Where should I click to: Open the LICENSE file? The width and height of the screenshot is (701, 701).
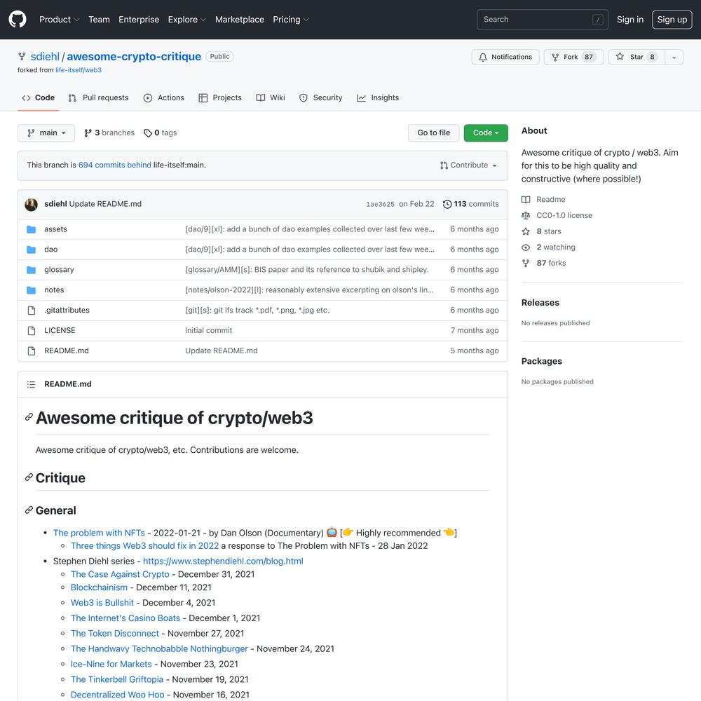coord(60,330)
